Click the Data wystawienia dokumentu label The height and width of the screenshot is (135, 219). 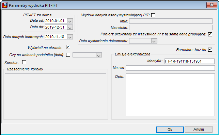[104, 41]
